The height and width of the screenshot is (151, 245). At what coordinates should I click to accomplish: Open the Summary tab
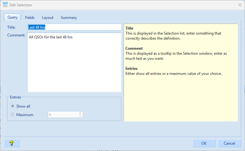[x=69, y=18]
